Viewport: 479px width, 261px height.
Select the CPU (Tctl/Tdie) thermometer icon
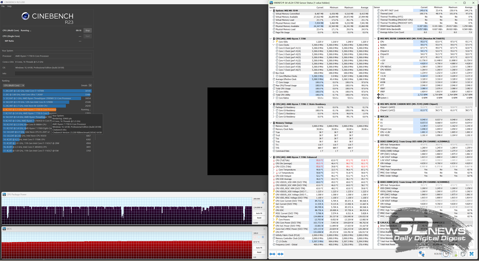[x=274, y=160]
